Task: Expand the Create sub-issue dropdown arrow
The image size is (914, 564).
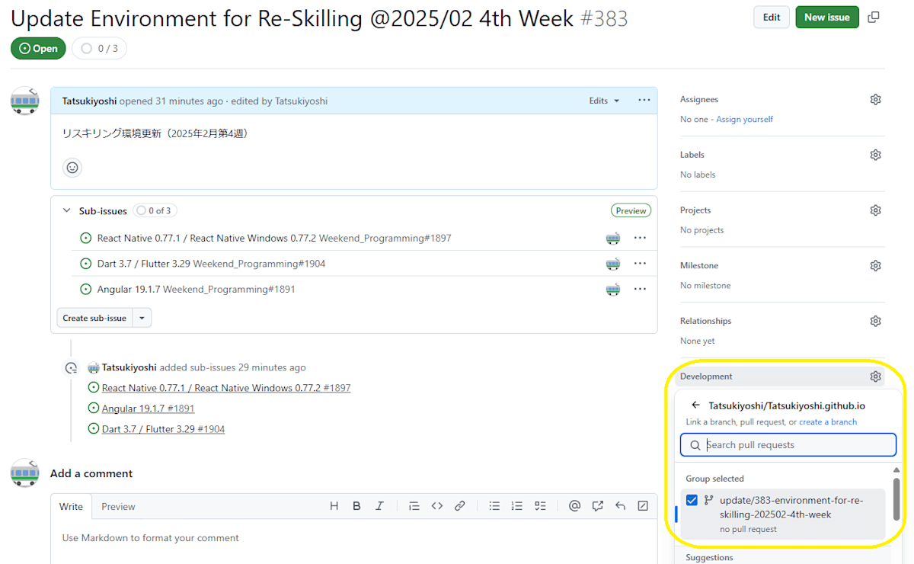Action: click(142, 317)
